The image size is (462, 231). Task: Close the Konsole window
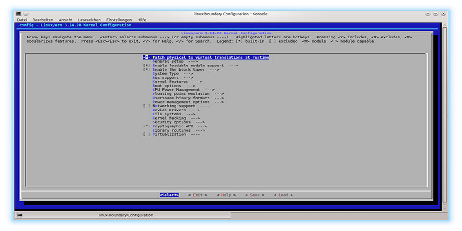tap(443, 14)
